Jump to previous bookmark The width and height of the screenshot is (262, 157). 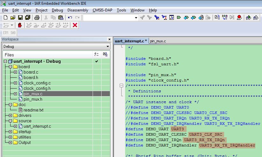pyautogui.click(x=186, y=18)
